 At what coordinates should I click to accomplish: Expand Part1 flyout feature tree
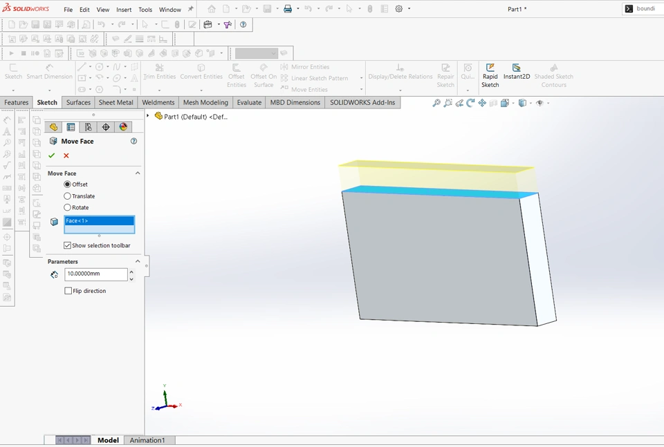[148, 116]
